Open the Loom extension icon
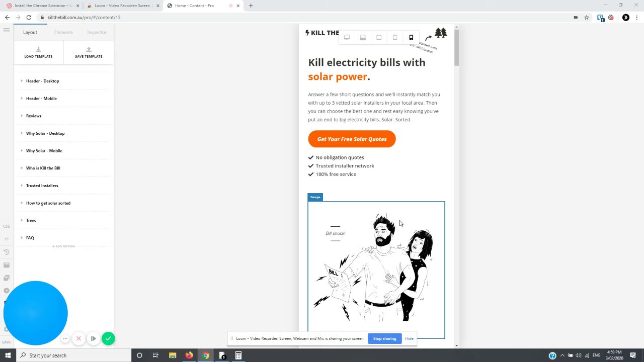644x362 pixels. pyautogui.click(x=611, y=18)
